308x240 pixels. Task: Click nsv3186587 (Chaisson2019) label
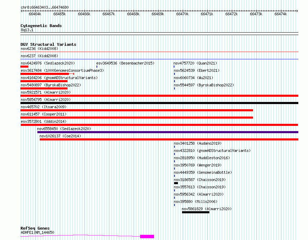click(x=200, y=180)
